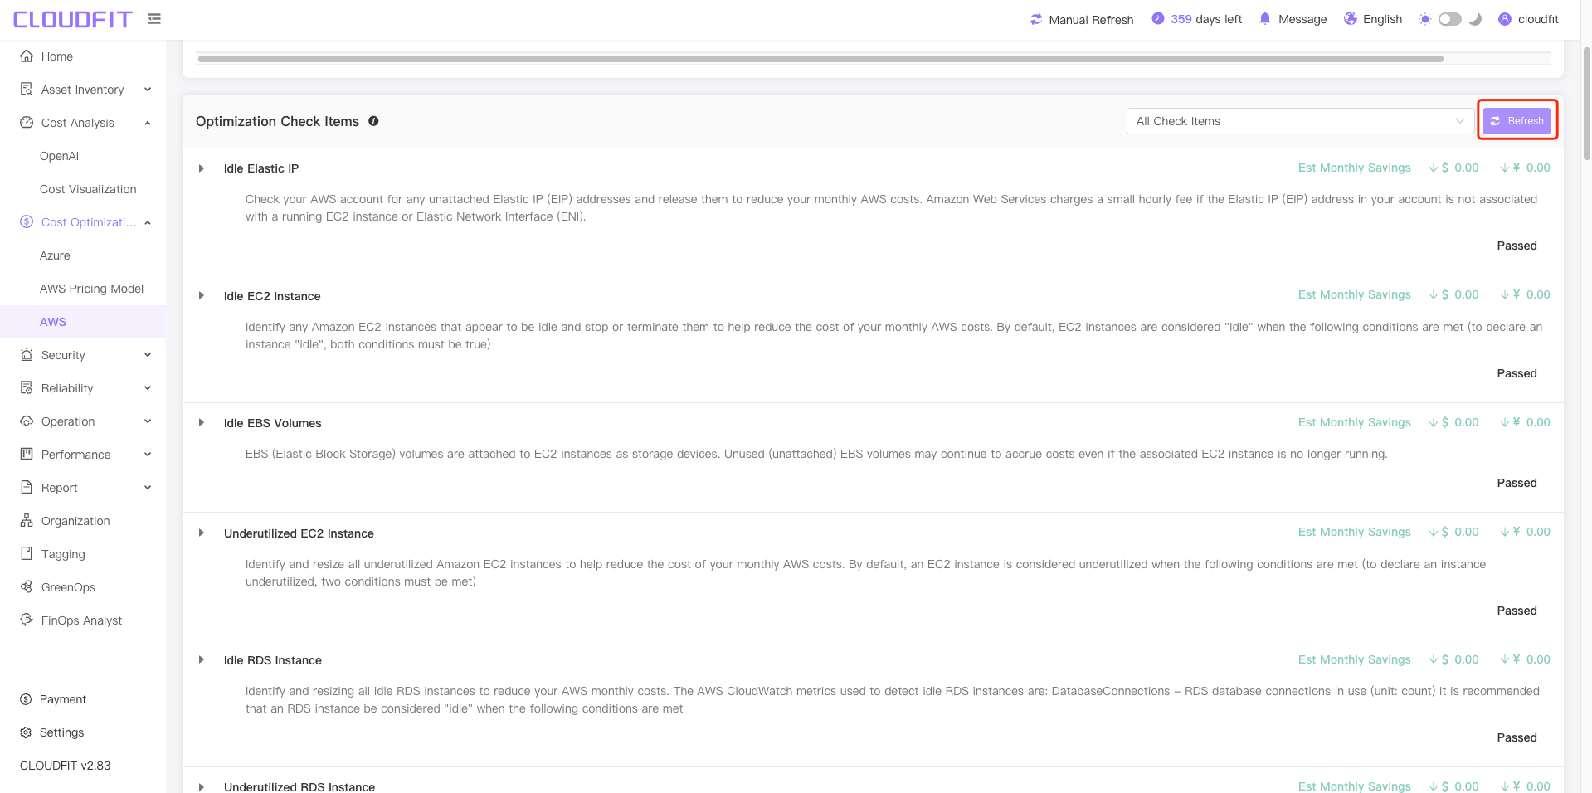Click the Cost Analysis icon
The width and height of the screenshot is (1592, 793).
point(27,122)
